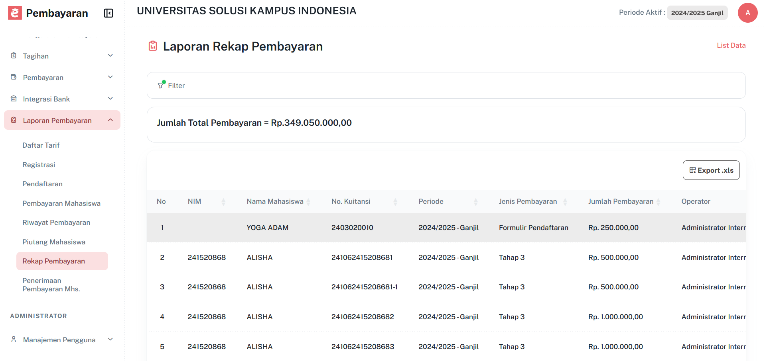Click Tahap 3 in row 5
The width and height of the screenshot is (765, 361).
tap(512, 347)
